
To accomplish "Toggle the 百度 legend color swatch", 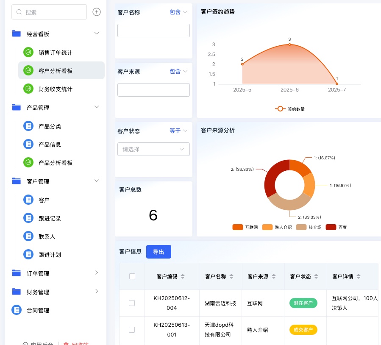I will coord(331,228).
